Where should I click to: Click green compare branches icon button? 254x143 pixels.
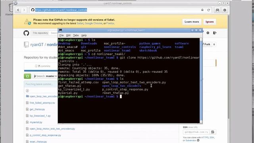[x=27, y=76]
